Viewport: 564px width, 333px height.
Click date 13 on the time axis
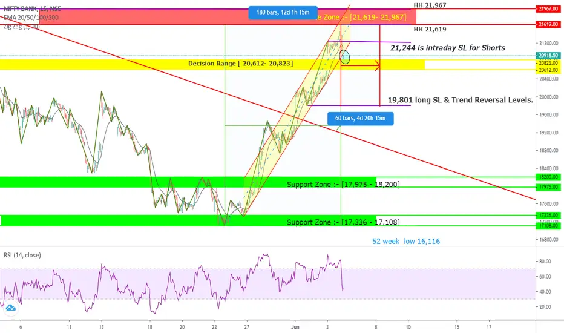coord(102,327)
